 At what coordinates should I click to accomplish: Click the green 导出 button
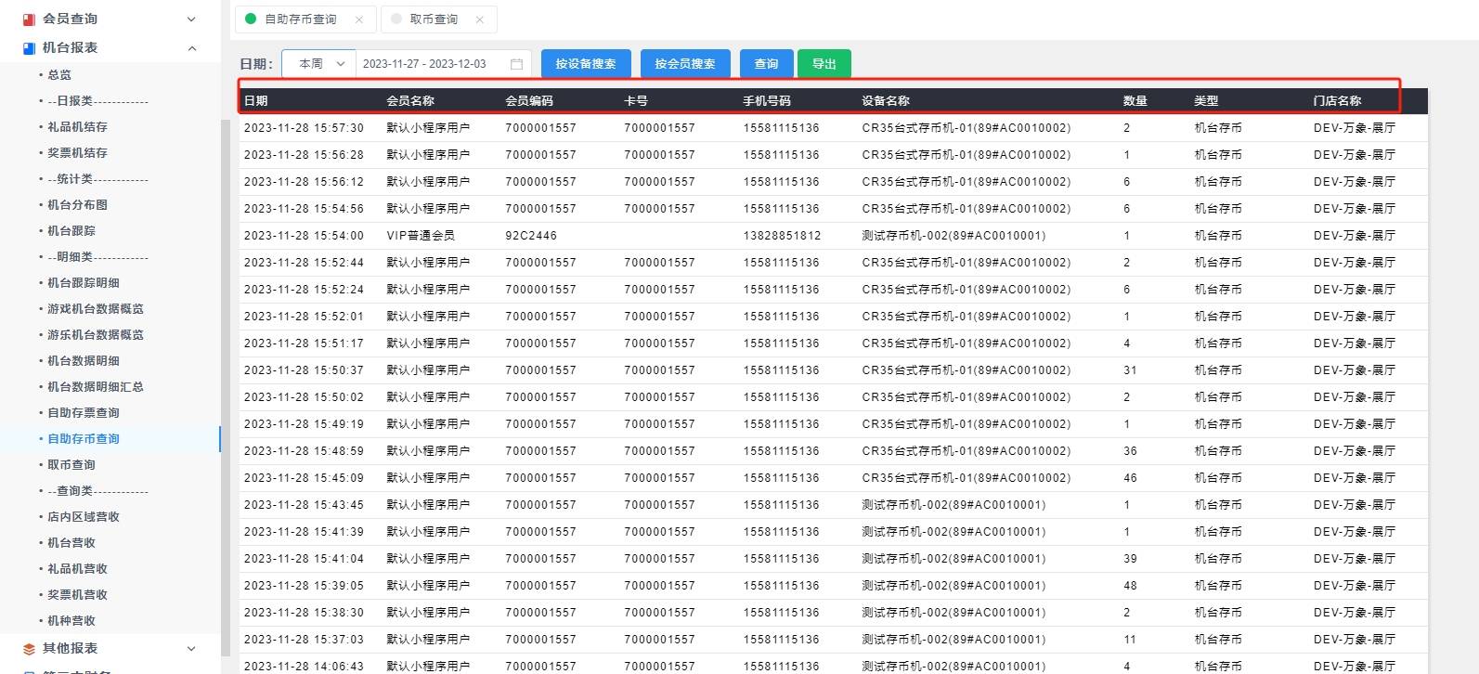point(824,64)
